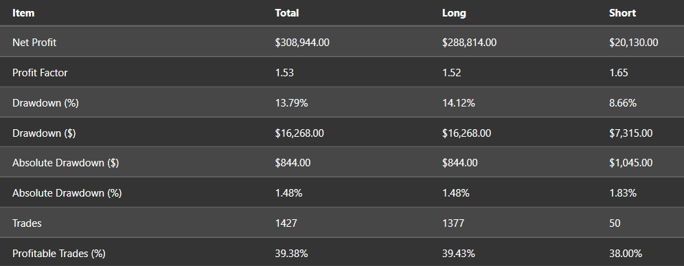This screenshot has width=684, height=266.
Task: Click short drawdown value $7,315.00
Action: pos(631,133)
